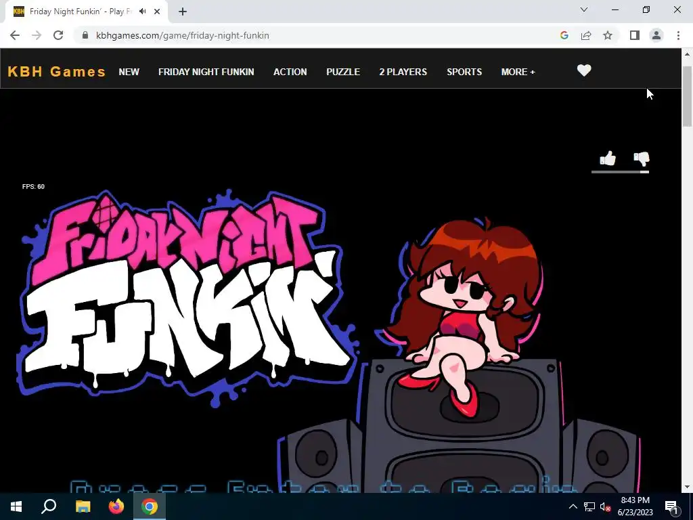
Task: Click the Chrome taskbar icon
Action: click(150, 506)
